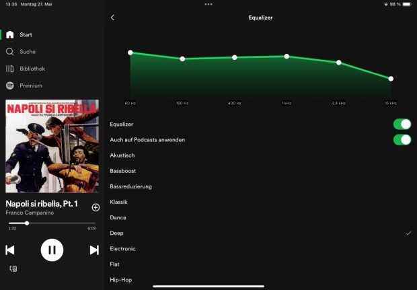This screenshot has width=417, height=290.
Task: Skip to next track
Action: (x=94, y=250)
